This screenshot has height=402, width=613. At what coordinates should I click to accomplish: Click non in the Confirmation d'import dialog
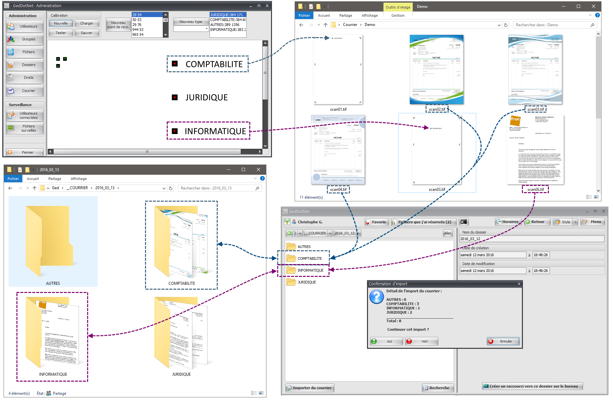[x=422, y=341]
